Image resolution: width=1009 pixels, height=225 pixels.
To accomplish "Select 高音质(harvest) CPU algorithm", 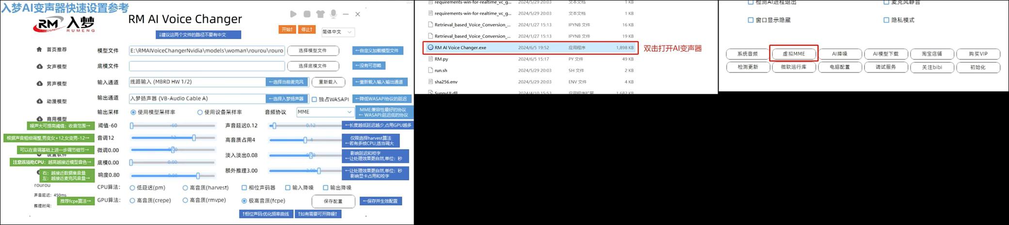I will pos(185,188).
